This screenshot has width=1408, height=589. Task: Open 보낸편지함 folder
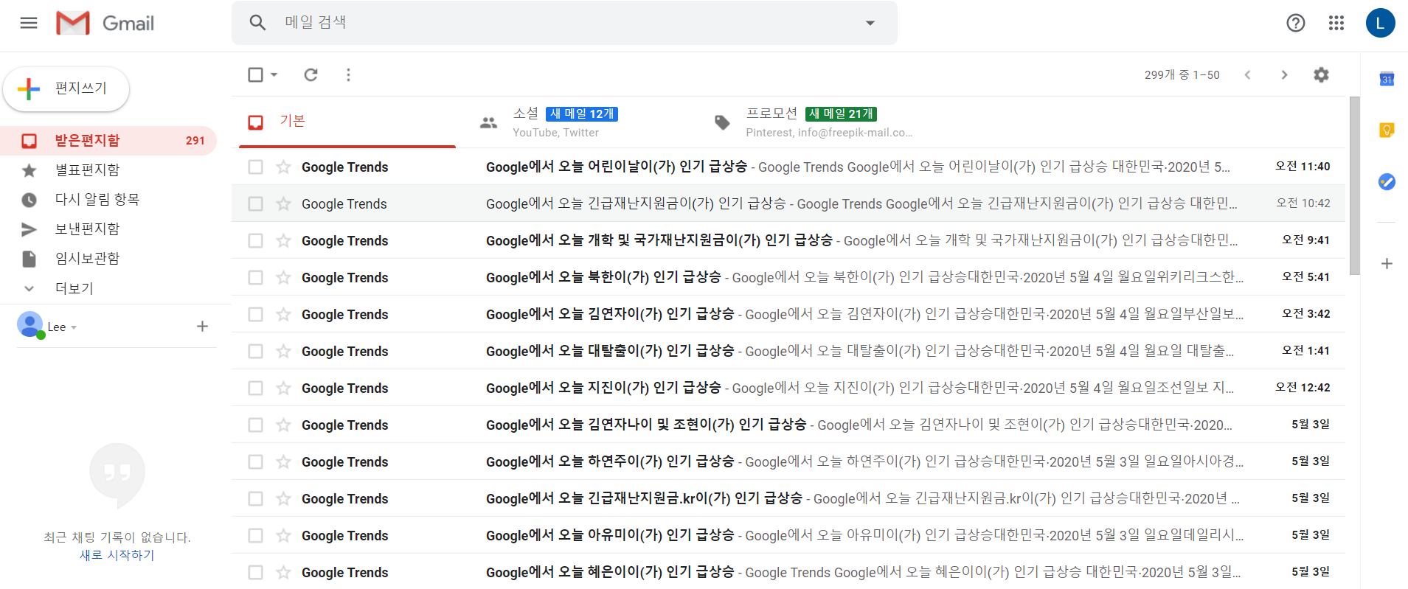108,229
